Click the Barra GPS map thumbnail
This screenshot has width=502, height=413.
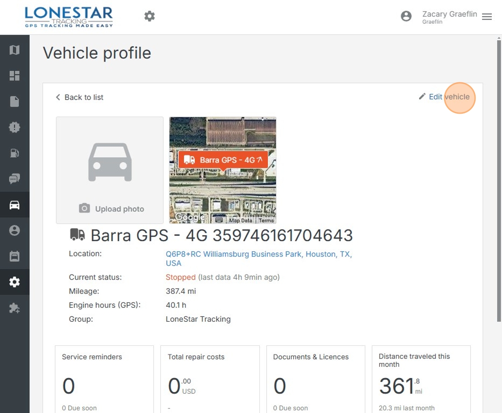pyautogui.click(x=223, y=170)
